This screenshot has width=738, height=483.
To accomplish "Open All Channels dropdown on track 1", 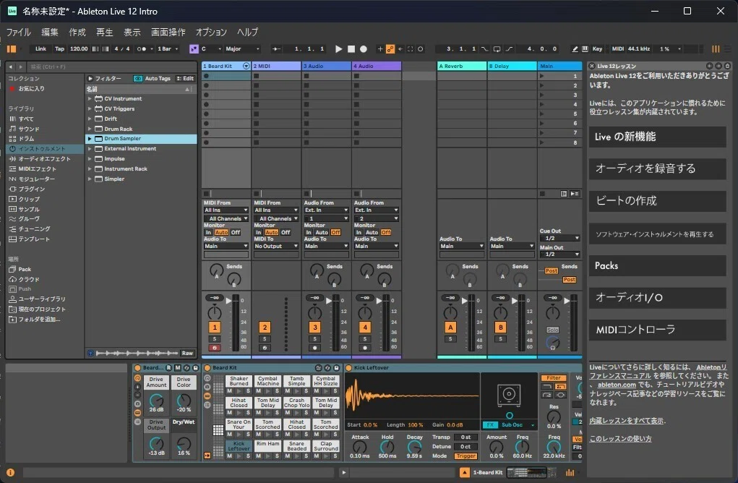I will click(226, 218).
